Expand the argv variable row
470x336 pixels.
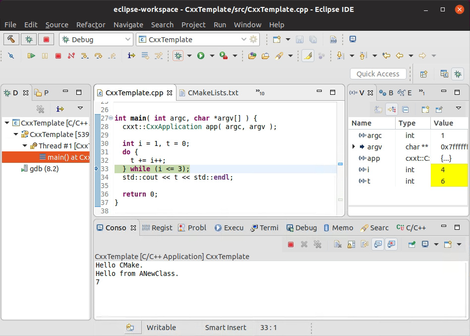click(353, 147)
